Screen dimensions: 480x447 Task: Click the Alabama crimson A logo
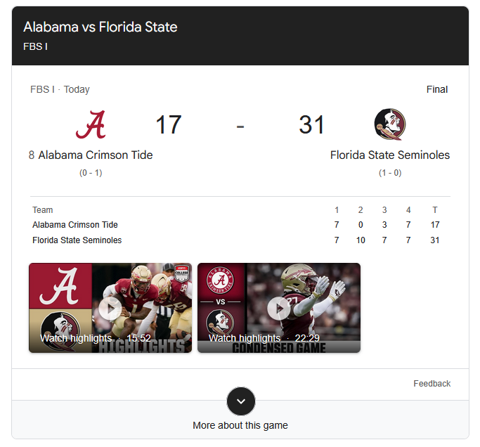[91, 124]
